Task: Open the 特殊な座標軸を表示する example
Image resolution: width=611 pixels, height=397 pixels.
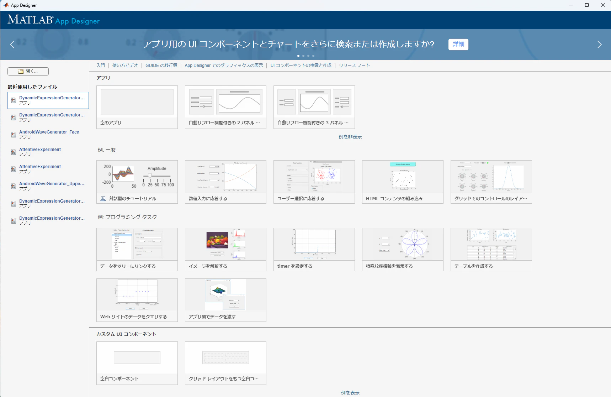Action: tap(403, 250)
